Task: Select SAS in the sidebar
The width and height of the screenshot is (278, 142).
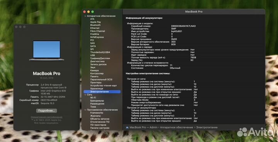Action: [92, 43]
